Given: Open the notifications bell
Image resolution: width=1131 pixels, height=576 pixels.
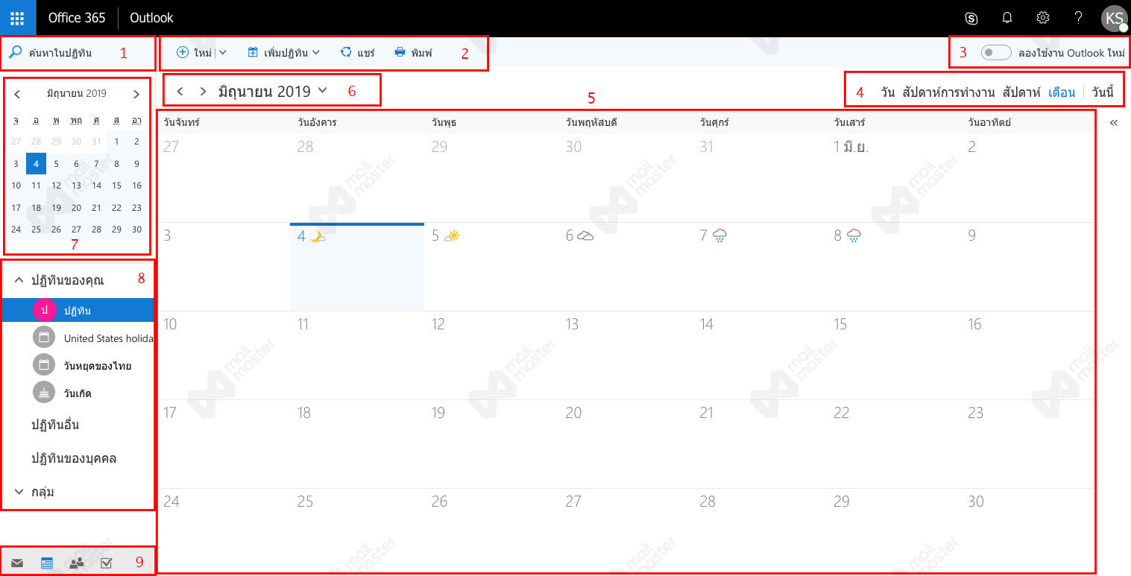Looking at the screenshot, I should [1006, 18].
